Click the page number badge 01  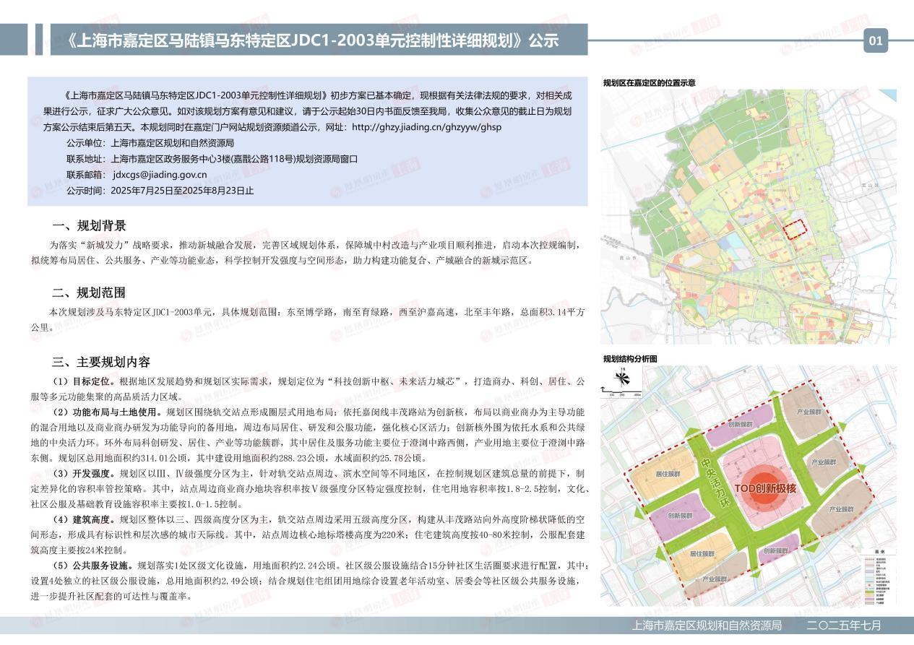875,40
